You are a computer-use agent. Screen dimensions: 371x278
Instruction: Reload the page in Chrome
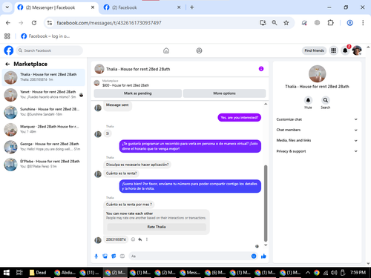[x=34, y=23]
